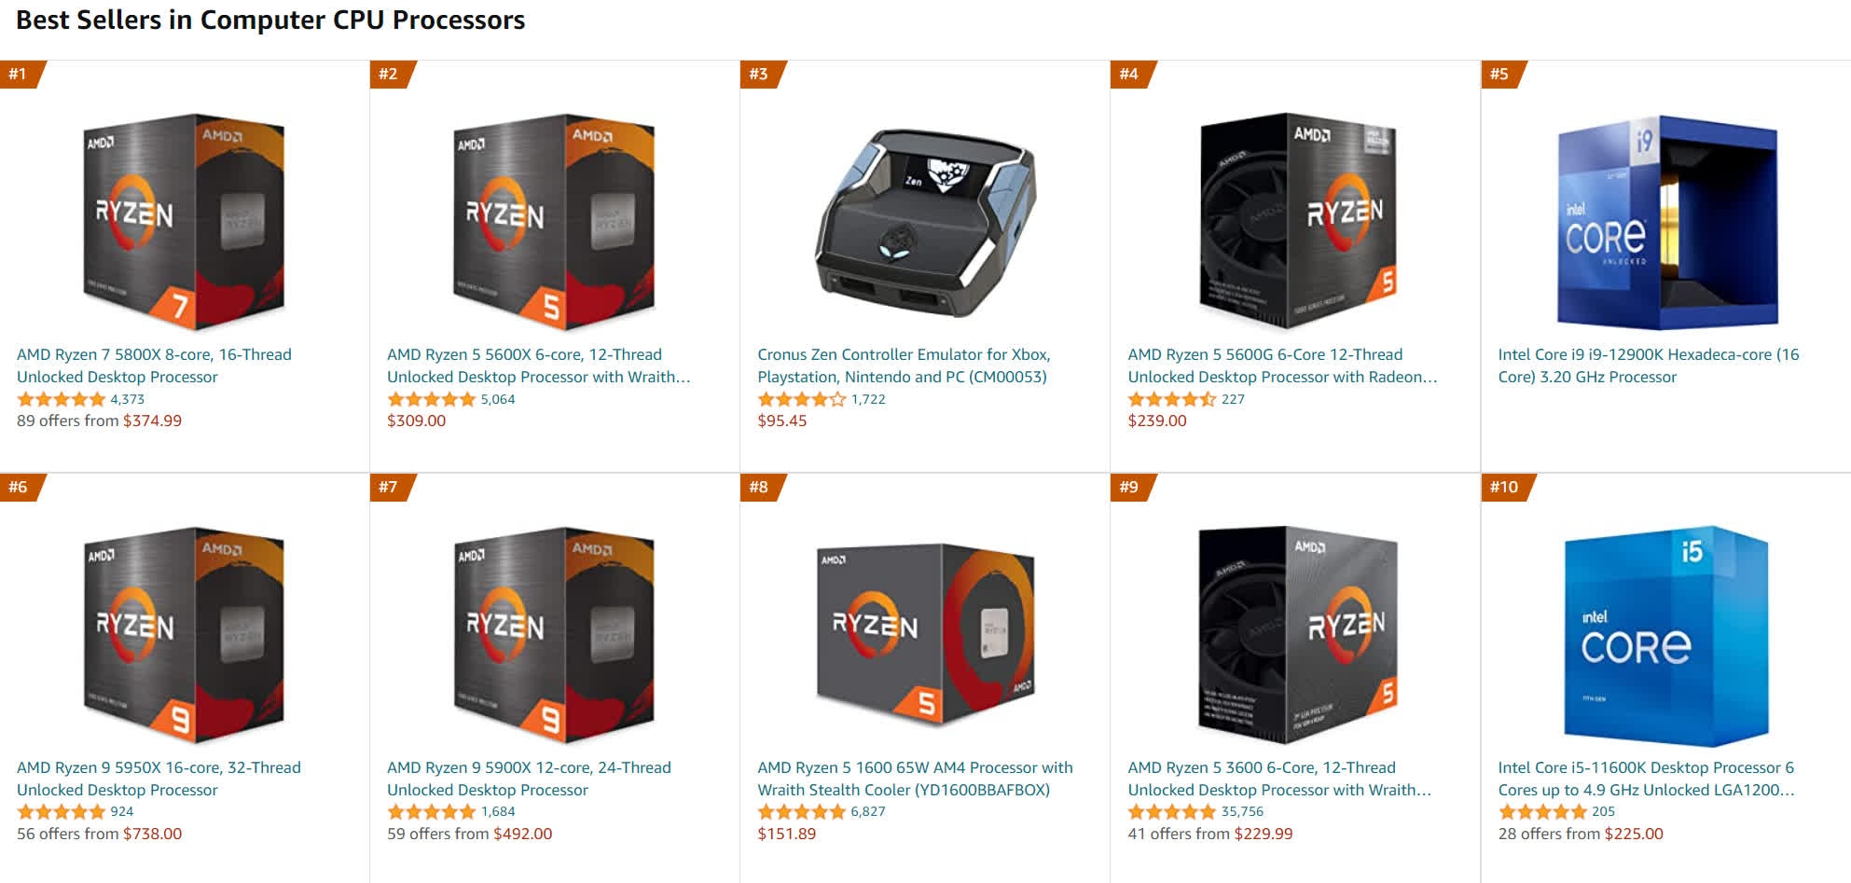Select the Ryzen 5 1600 product image

pyautogui.click(x=925, y=635)
